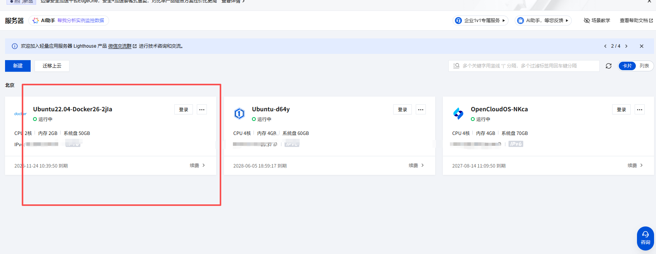Go to previous notice in banner
Viewport: 656px width, 254px height.
[605, 46]
